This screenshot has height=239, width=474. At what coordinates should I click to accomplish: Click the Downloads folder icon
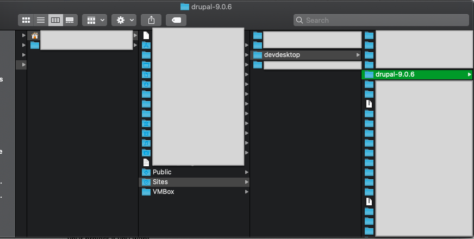(146, 84)
